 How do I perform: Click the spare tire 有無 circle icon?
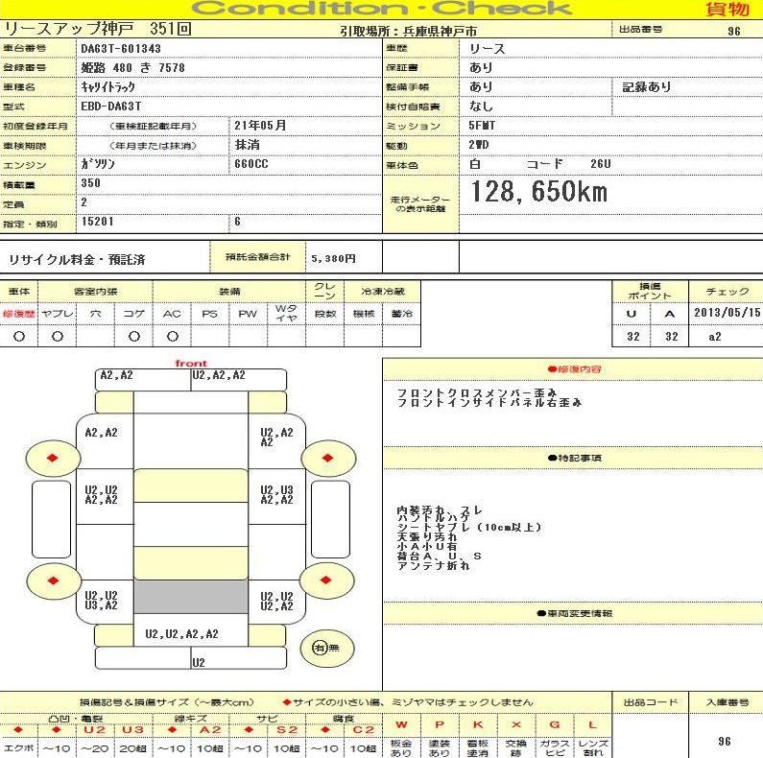(321, 648)
